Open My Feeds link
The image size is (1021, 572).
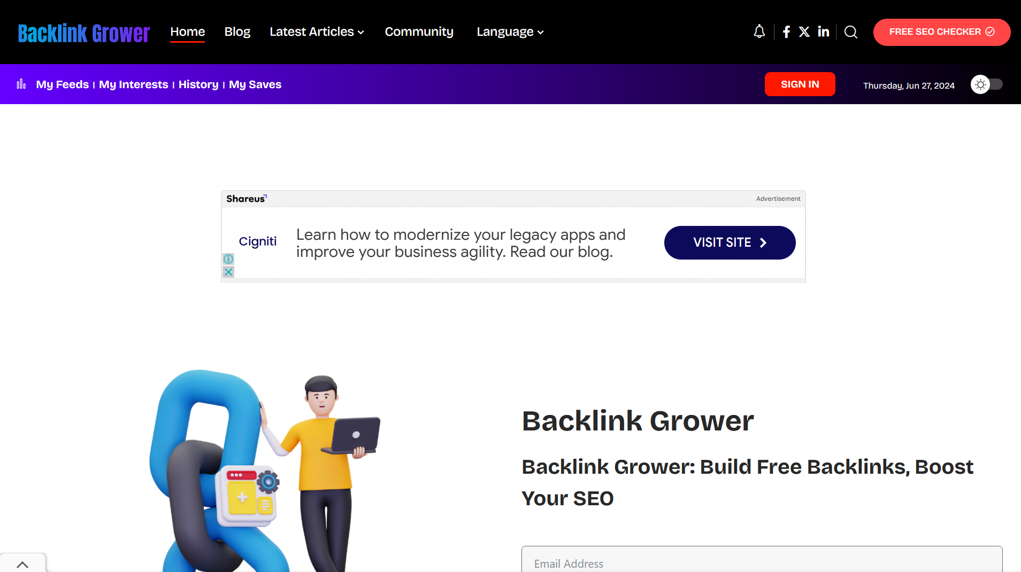(x=63, y=84)
